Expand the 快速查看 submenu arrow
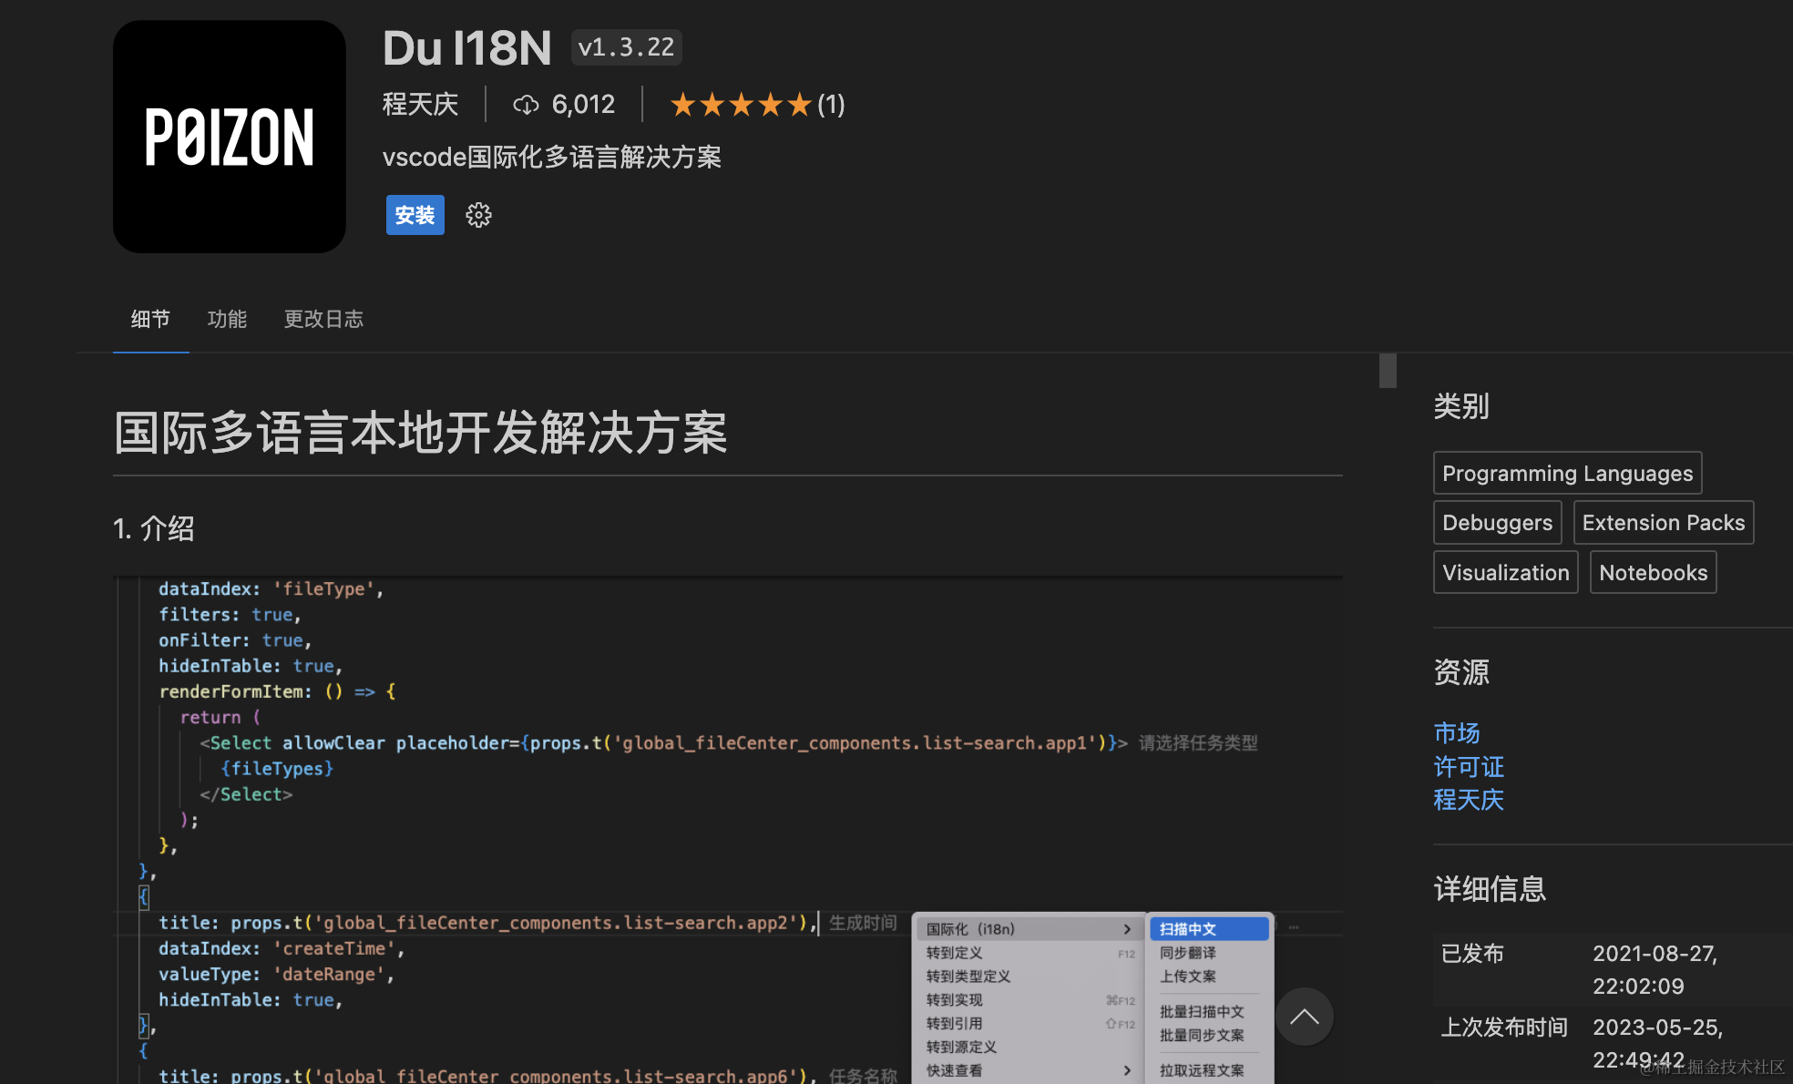Viewport: 1793px width, 1084px height. (1127, 1070)
